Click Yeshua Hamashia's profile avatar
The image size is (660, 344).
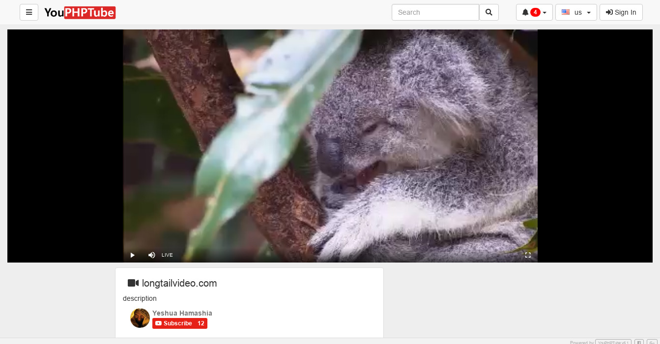(x=140, y=318)
